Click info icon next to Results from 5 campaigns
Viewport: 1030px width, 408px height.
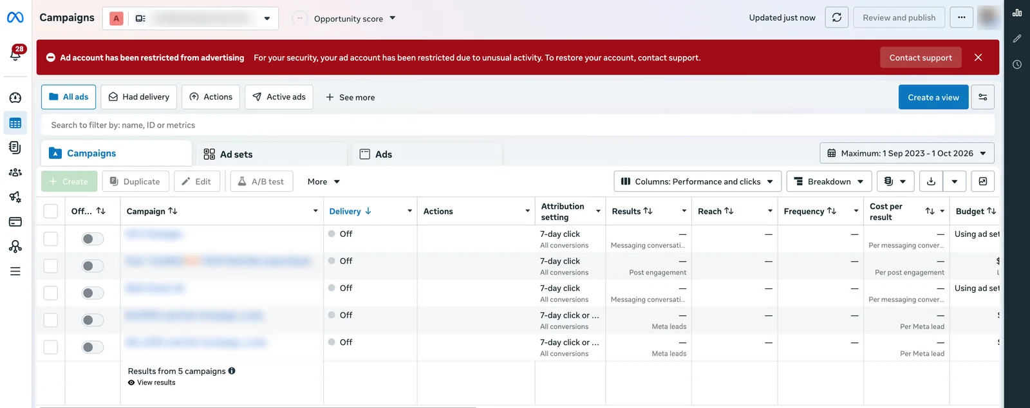232,371
